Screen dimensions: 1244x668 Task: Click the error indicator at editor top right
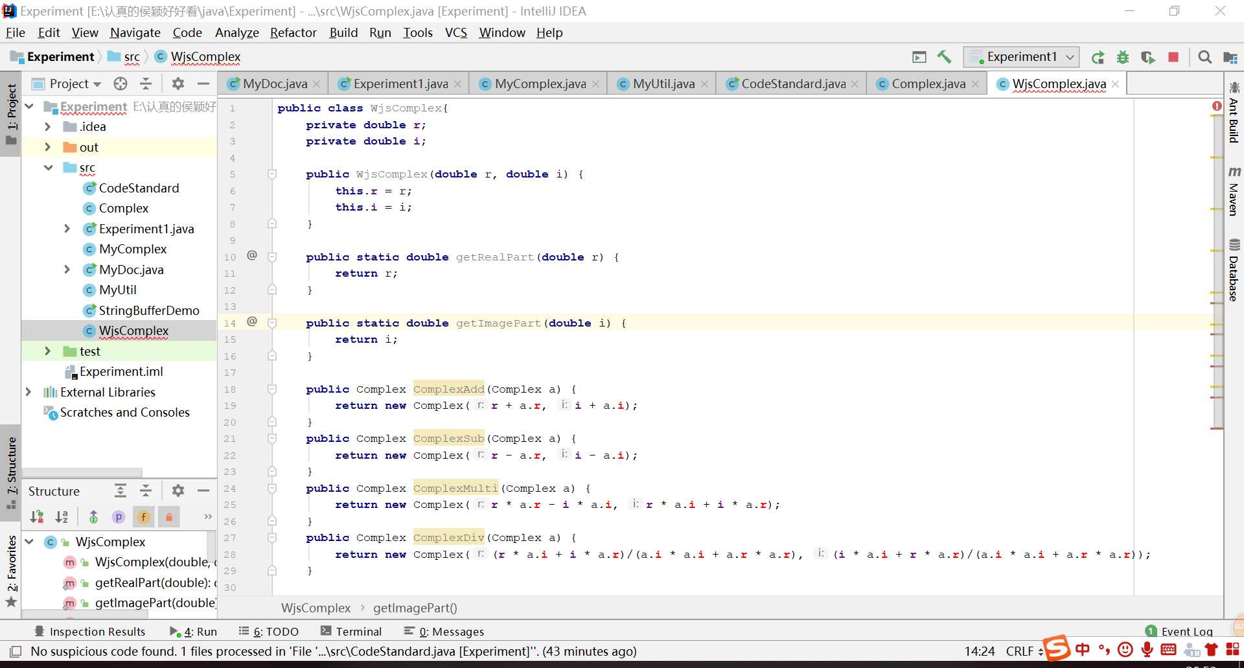pos(1217,106)
